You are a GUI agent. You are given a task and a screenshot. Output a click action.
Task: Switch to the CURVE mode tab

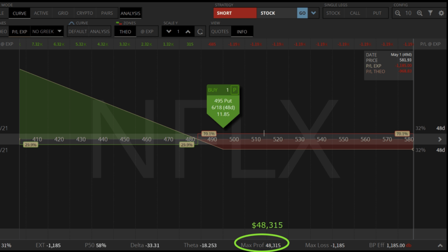[x=19, y=13]
